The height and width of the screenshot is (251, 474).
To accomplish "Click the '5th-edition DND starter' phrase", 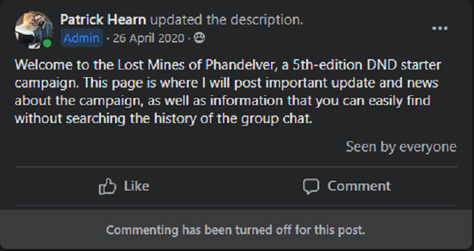I will tap(367, 65).
